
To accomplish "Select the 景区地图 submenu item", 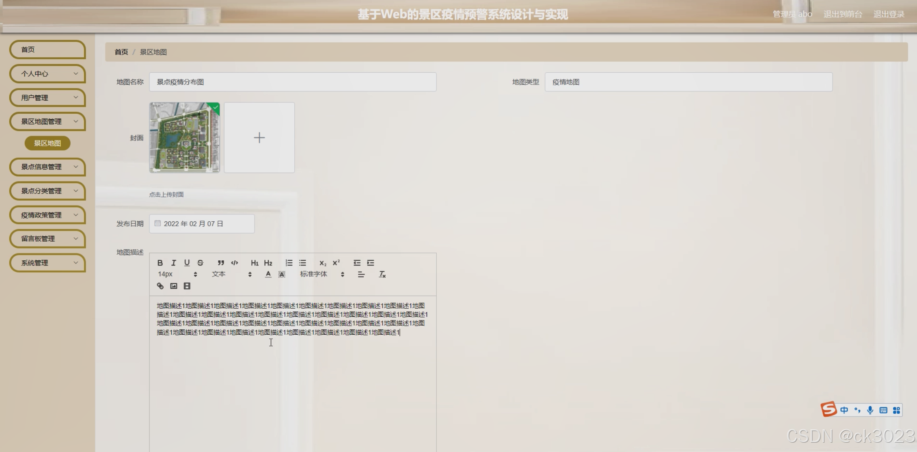I will click(47, 143).
